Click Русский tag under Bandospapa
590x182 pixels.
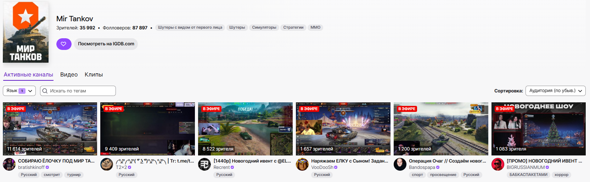tap(471, 175)
